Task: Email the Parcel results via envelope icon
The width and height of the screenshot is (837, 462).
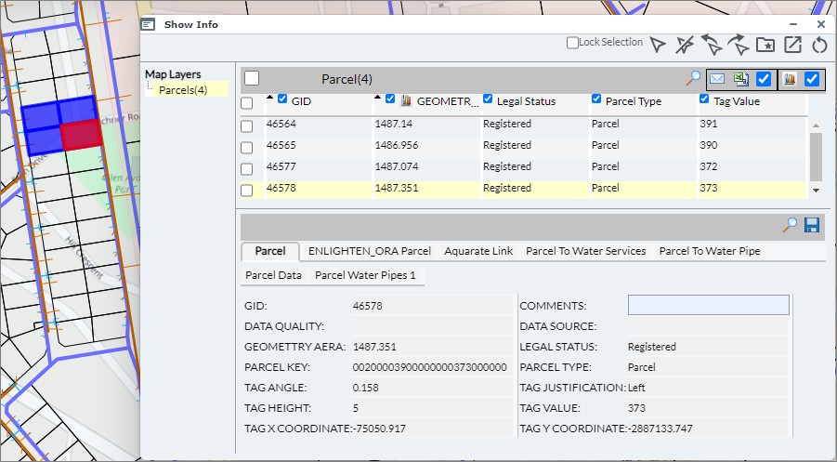Action: click(x=717, y=79)
